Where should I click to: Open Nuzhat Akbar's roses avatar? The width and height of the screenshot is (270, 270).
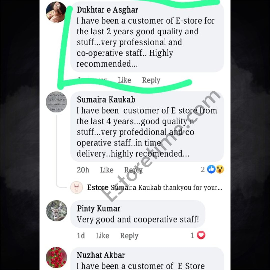[x=56, y=257]
